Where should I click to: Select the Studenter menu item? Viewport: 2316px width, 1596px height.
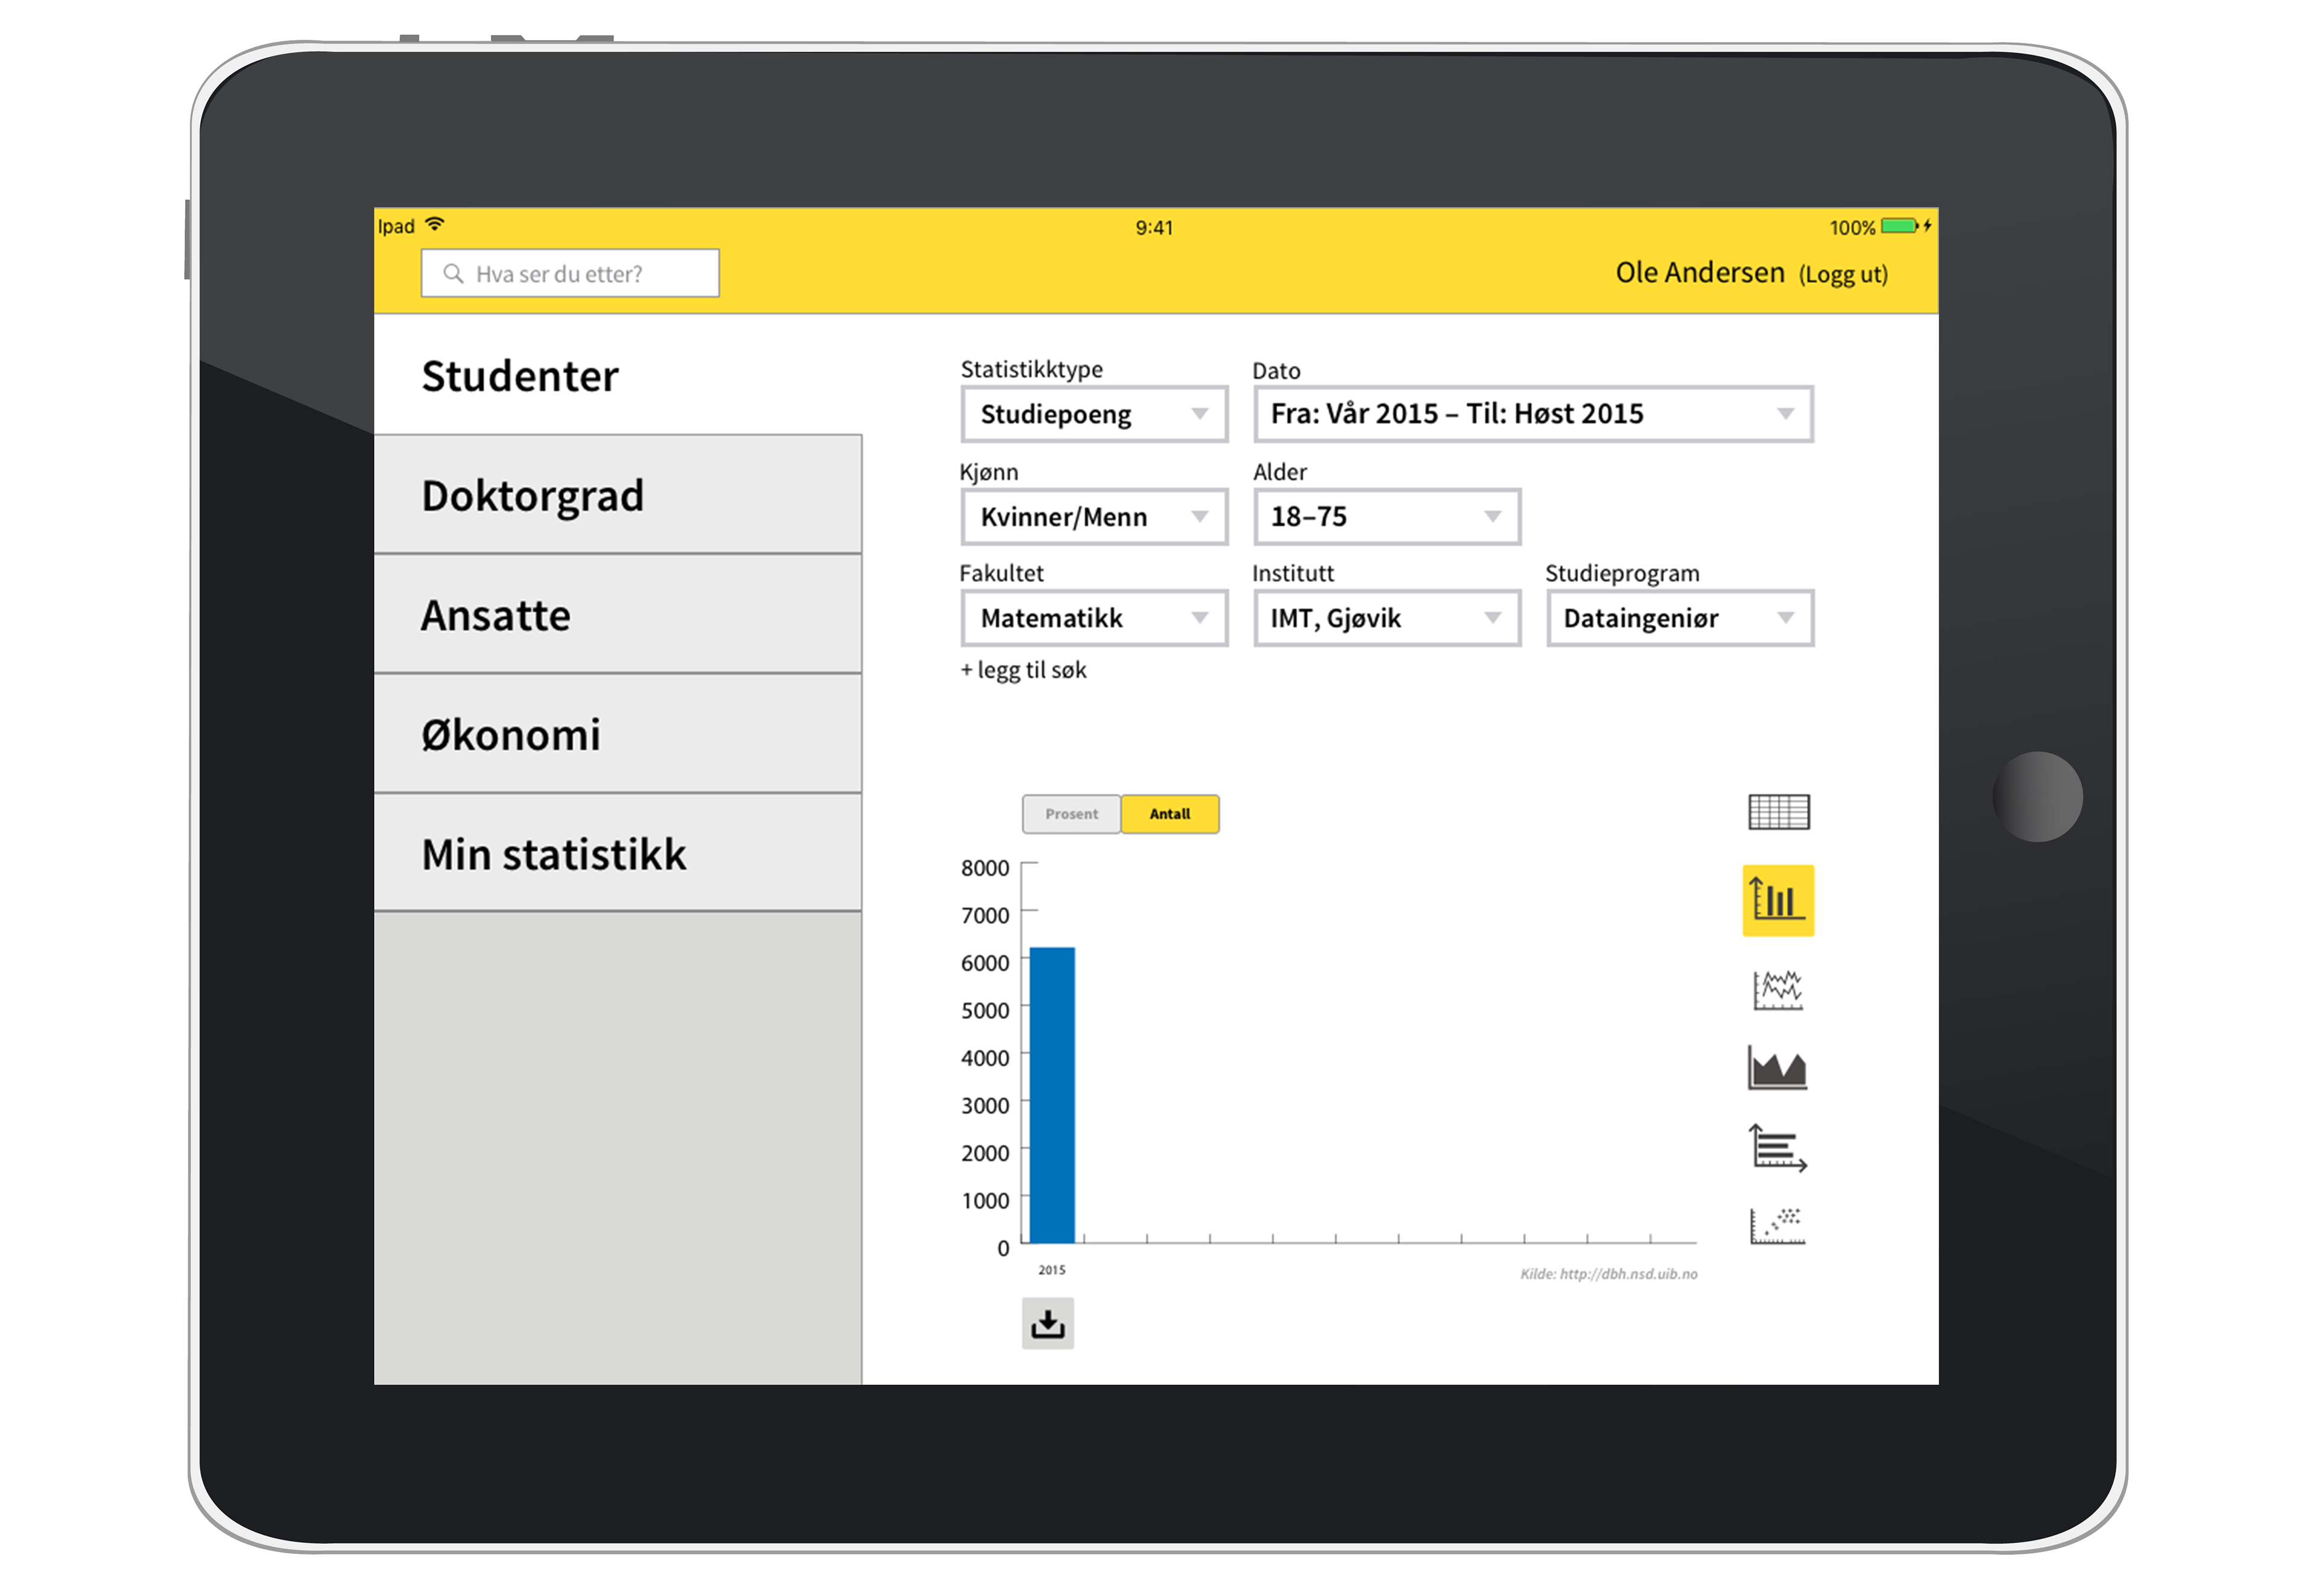[617, 375]
